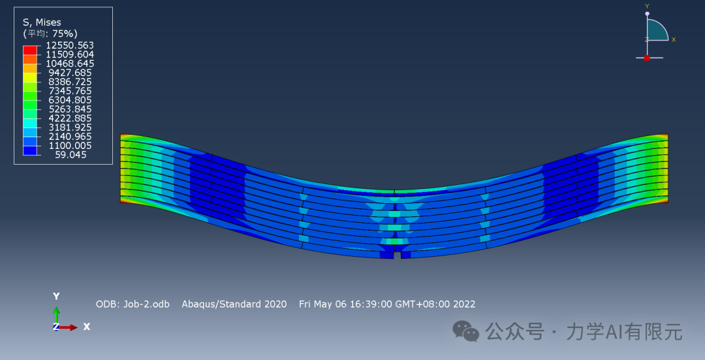Image resolution: width=705 pixels, height=360 pixels.
Task: Select the red color swatch in legend
Action: pyautogui.click(x=29, y=50)
